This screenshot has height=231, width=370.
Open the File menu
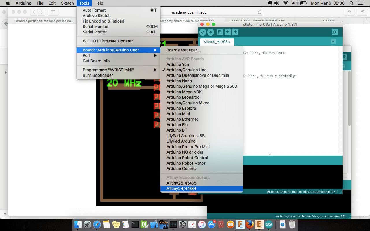[40, 3]
